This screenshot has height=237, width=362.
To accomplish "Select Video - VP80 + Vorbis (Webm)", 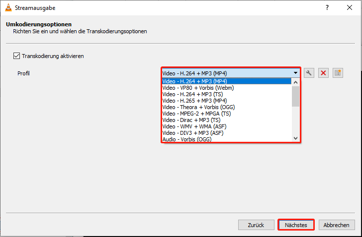I will pyautogui.click(x=226, y=88).
